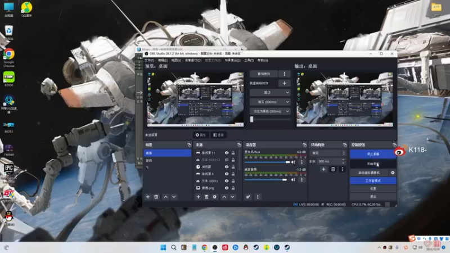The width and height of the screenshot is (450, 253).
Task: Click the 转场特效 transition button
Action: [264, 74]
